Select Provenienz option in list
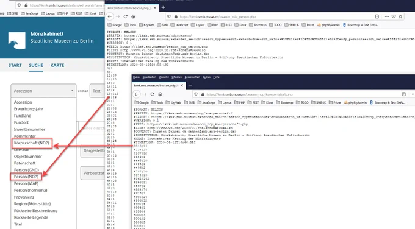 (24, 197)
